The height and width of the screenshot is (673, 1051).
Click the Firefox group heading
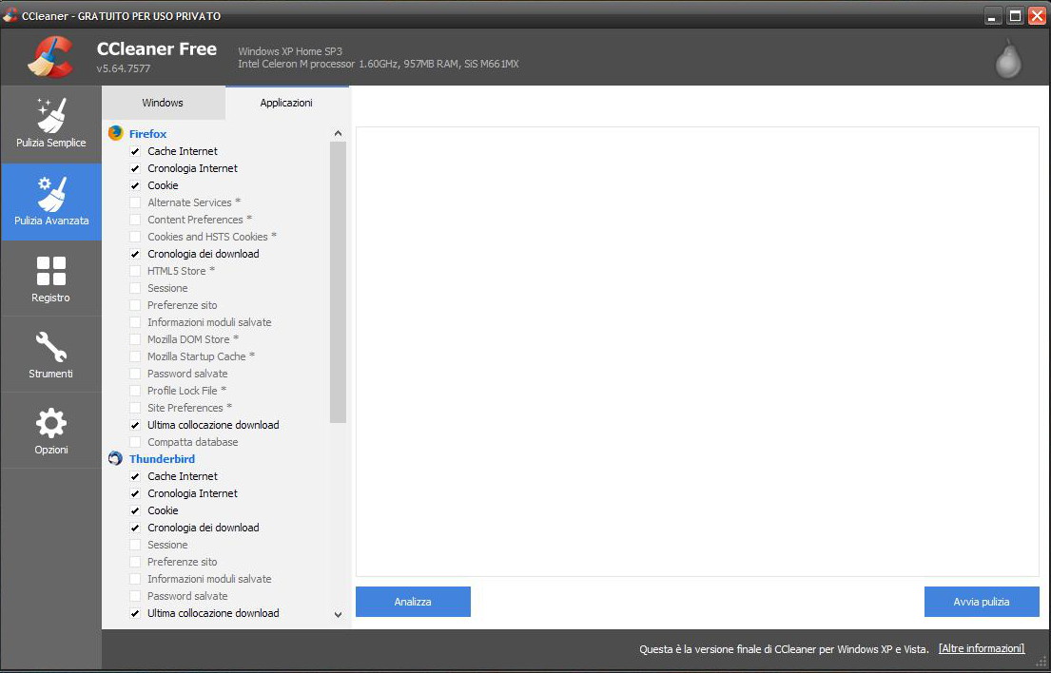pyautogui.click(x=147, y=134)
